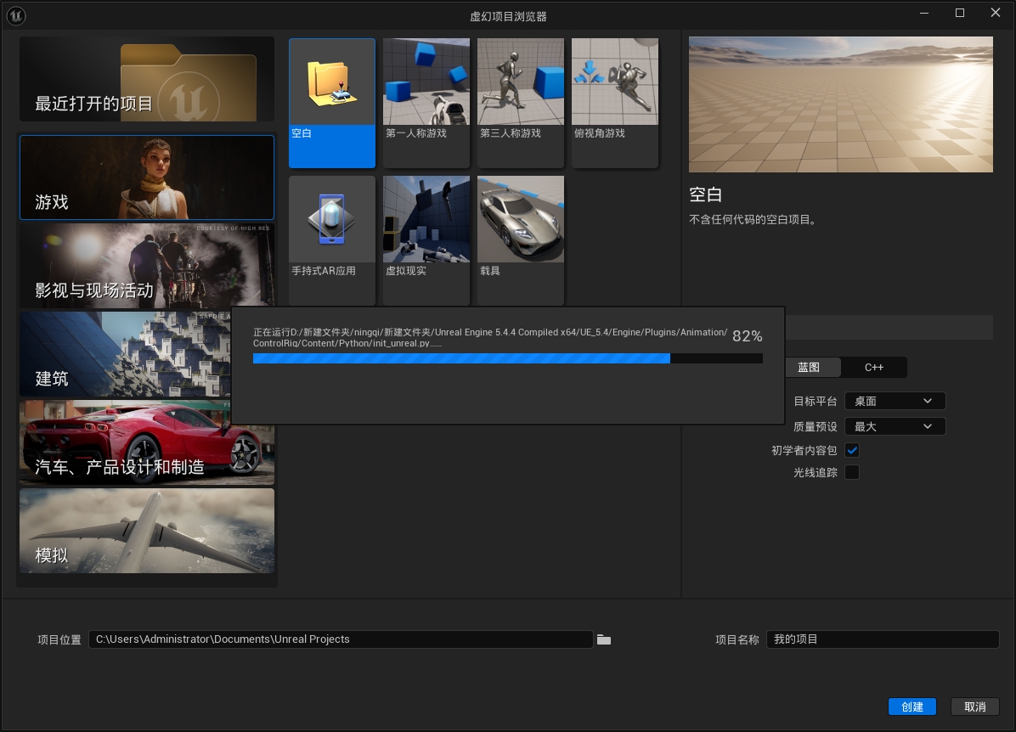Viewport: 1016px width, 732px height.
Task: Click the 虚幻项目浏览器 window title
Action: (508, 16)
